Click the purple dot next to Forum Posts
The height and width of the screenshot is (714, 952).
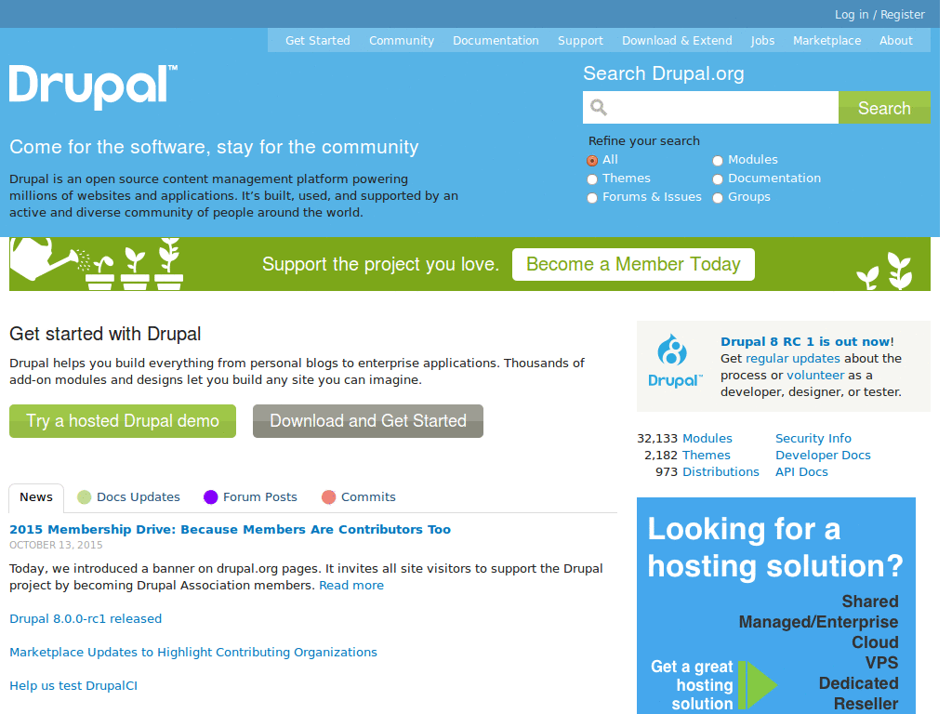210,496
